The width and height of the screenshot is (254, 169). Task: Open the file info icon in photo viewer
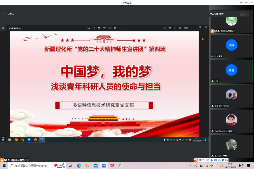110,28
